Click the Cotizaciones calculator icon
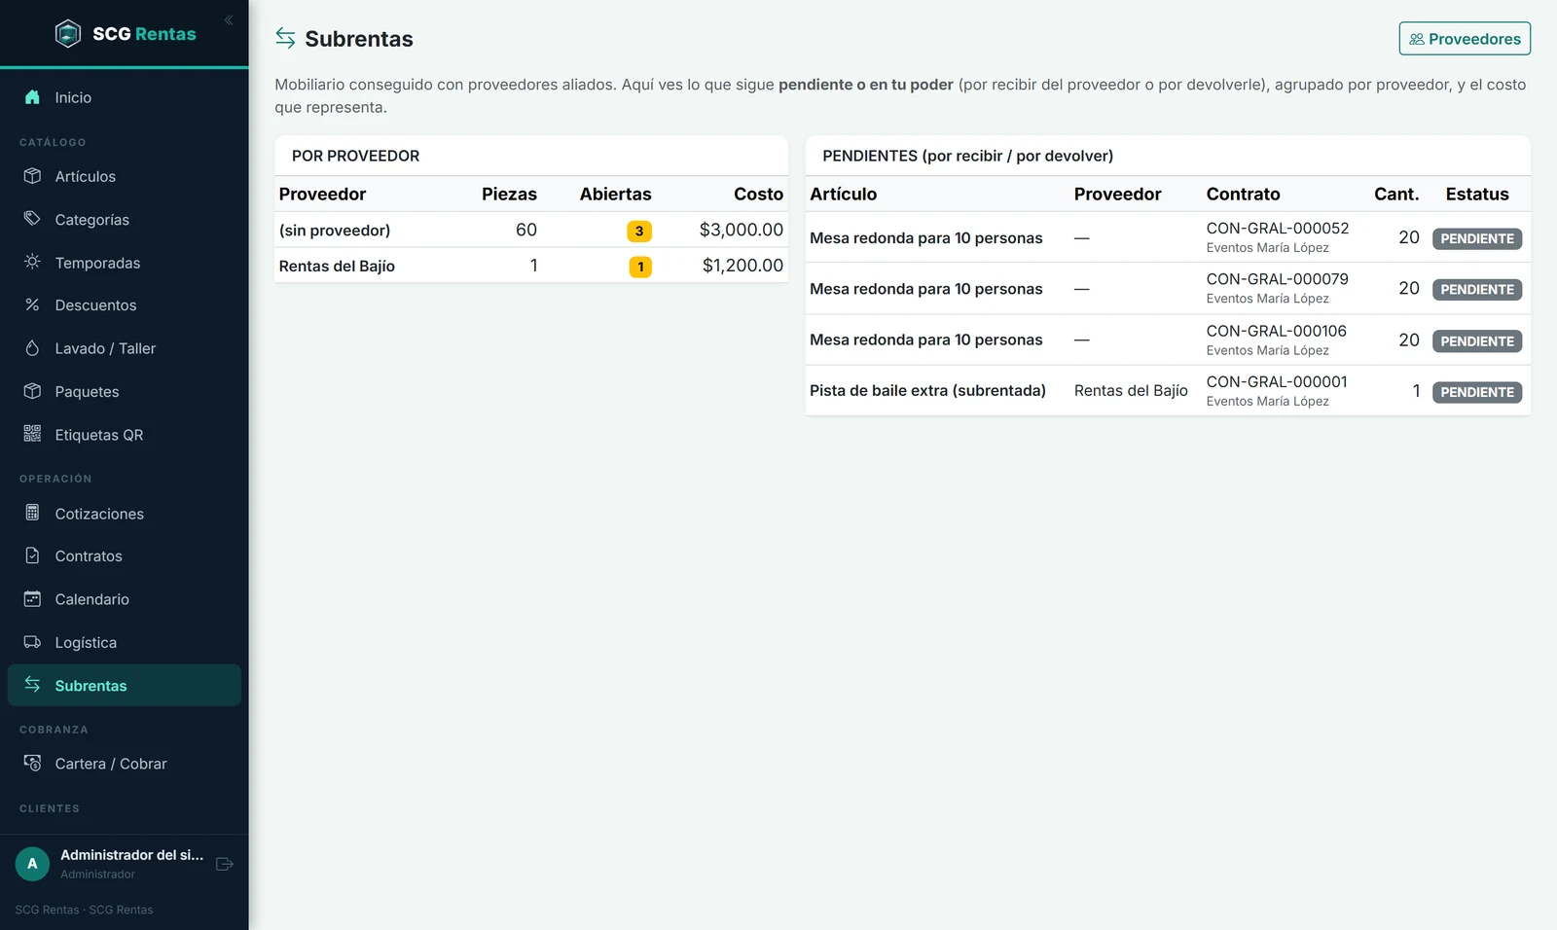 (x=32, y=513)
